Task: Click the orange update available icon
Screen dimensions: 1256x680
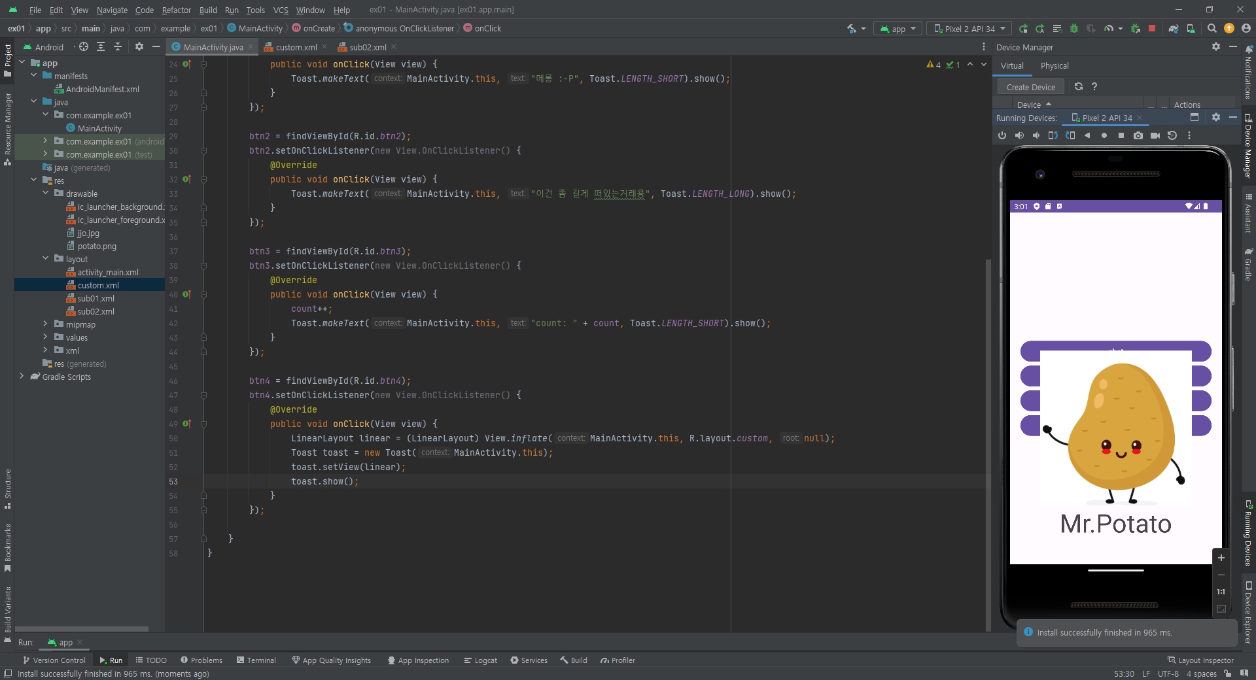Action: coord(1229,29)
